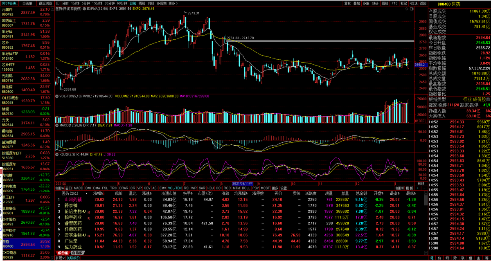Open the 多周期 multi-period selector

pos(161,3)
